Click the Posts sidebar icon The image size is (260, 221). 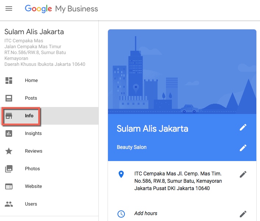click(x=9, y=98)
